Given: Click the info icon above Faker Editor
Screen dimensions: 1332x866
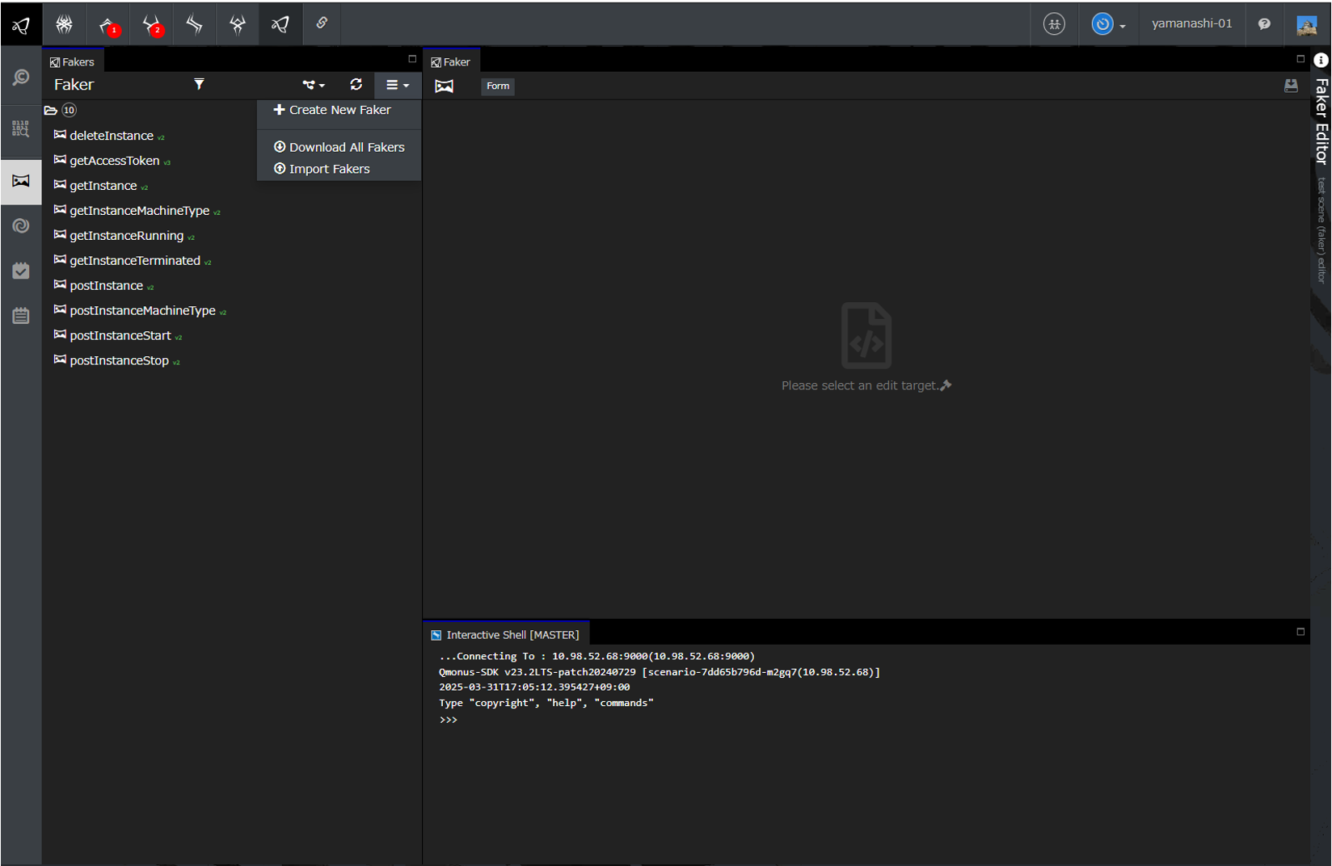Looking at the screenshot, I should coord(1321,60).
